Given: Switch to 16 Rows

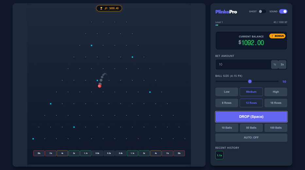Looking at the screenshot, I should 276,103.
